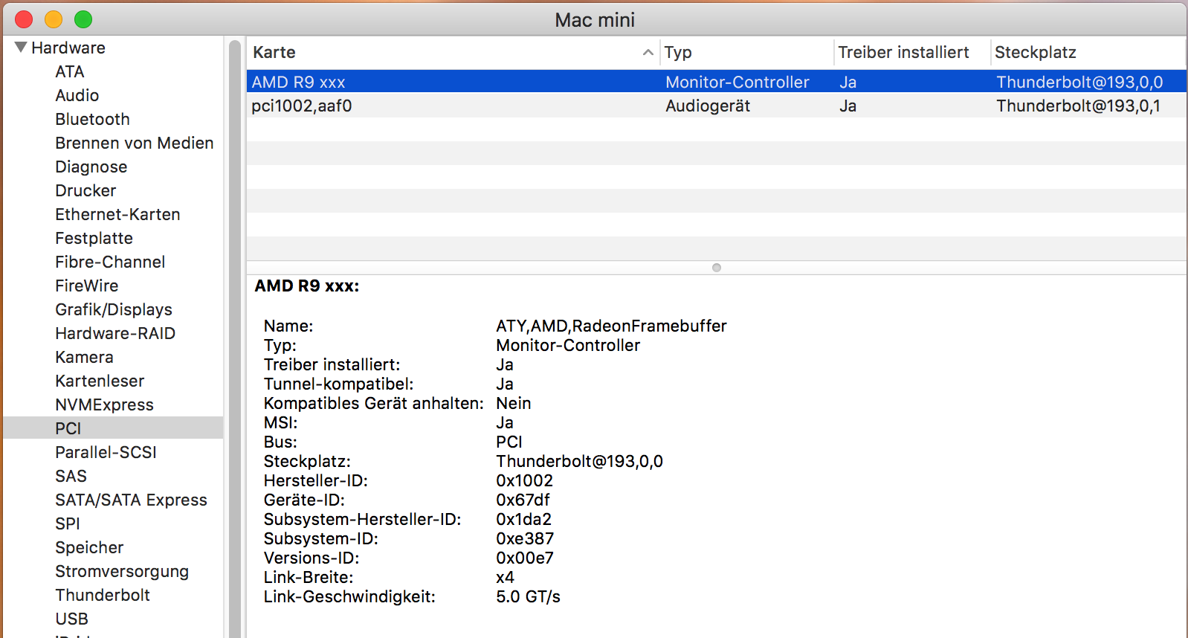The width and height of the screenshot is (1188, 638).
Task: Click the Thunderbolt@193,0,0 slot cell in table
Action: (1079, 82)
